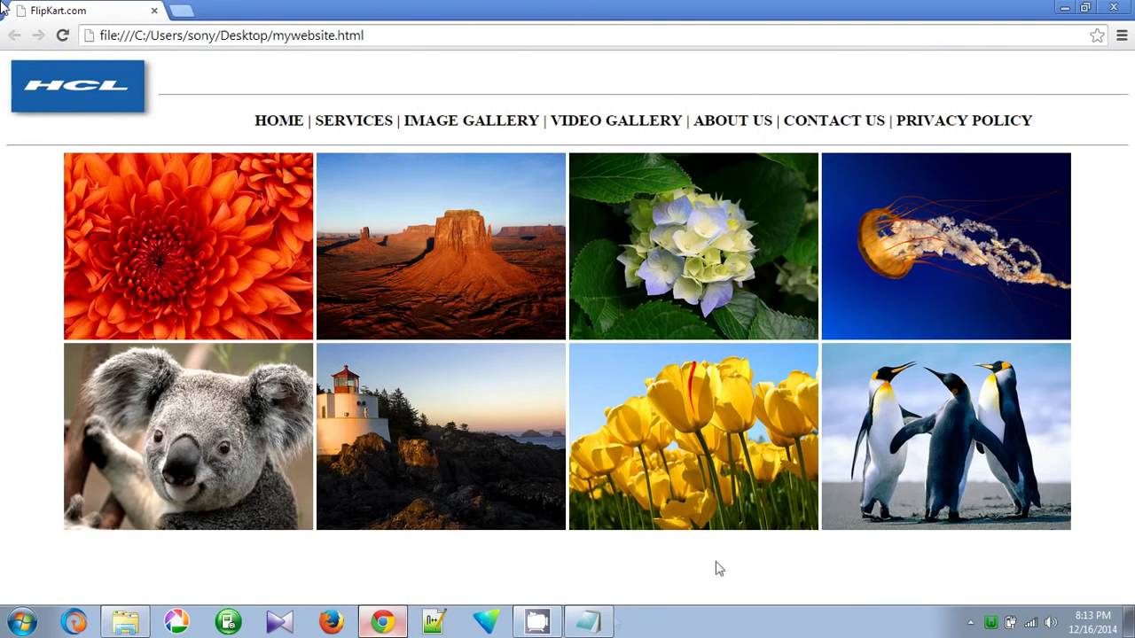Open the IMAGE GALLERY link
The width and height of the screenshot is (1135, 638).
(x=471, y=121)
